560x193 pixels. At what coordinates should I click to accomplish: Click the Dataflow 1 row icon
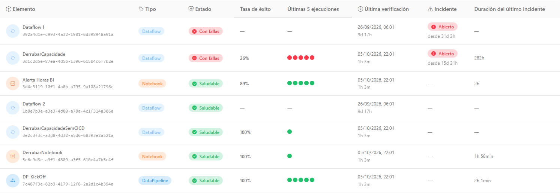[x=13, y=31]
